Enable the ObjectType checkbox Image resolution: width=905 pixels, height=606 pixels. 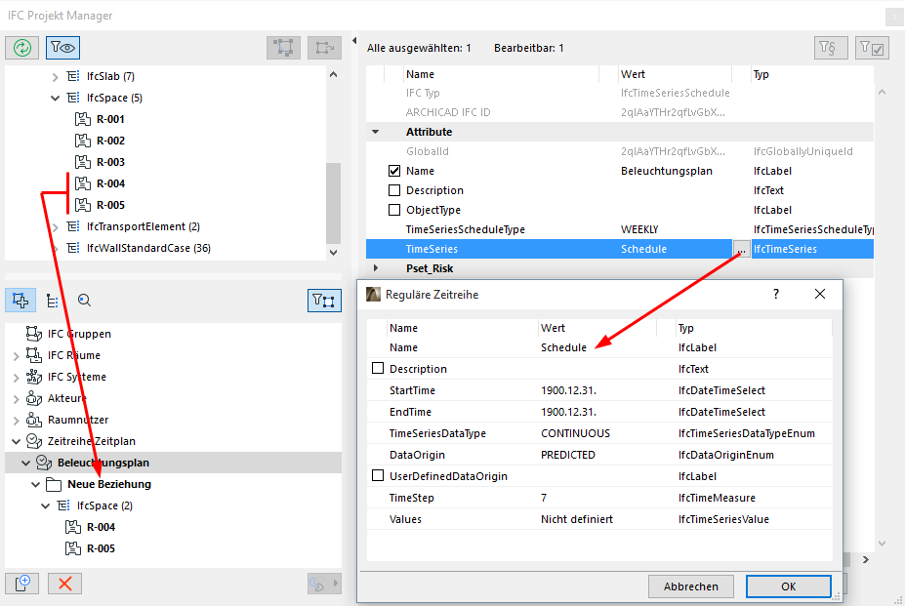[x=394, y=210]
